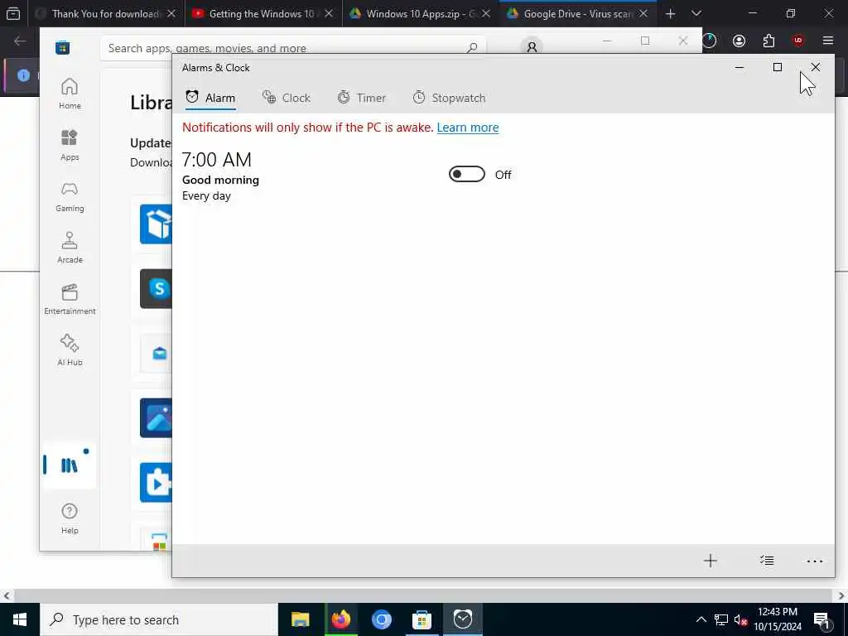Open Arcade section in Microsoft Store

pyautogui.click(x=70, y=248)
